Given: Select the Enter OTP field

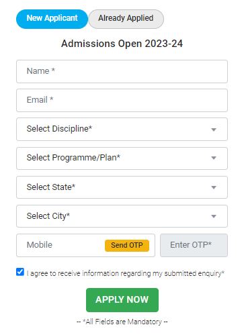Looking at the screenshot, I should [x=194, y=246].
